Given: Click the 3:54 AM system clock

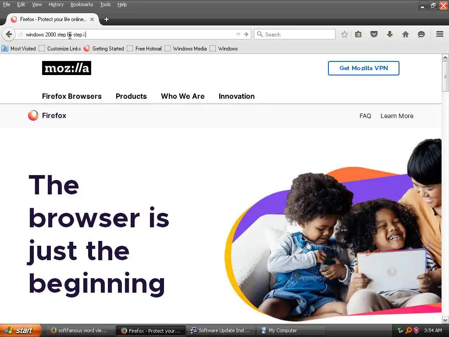Looking at the screenshot, I should [x=433, y=330].
